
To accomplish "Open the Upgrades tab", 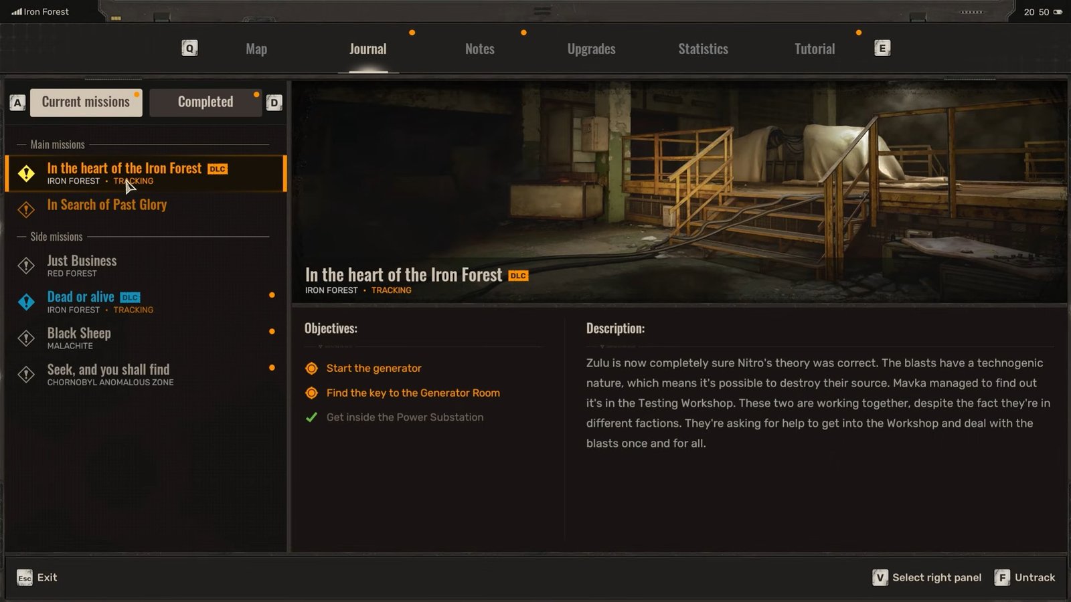I will [x=591, y=49].
